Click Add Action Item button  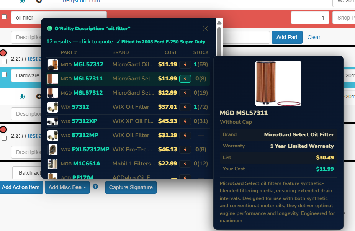(x=21, y=187)
